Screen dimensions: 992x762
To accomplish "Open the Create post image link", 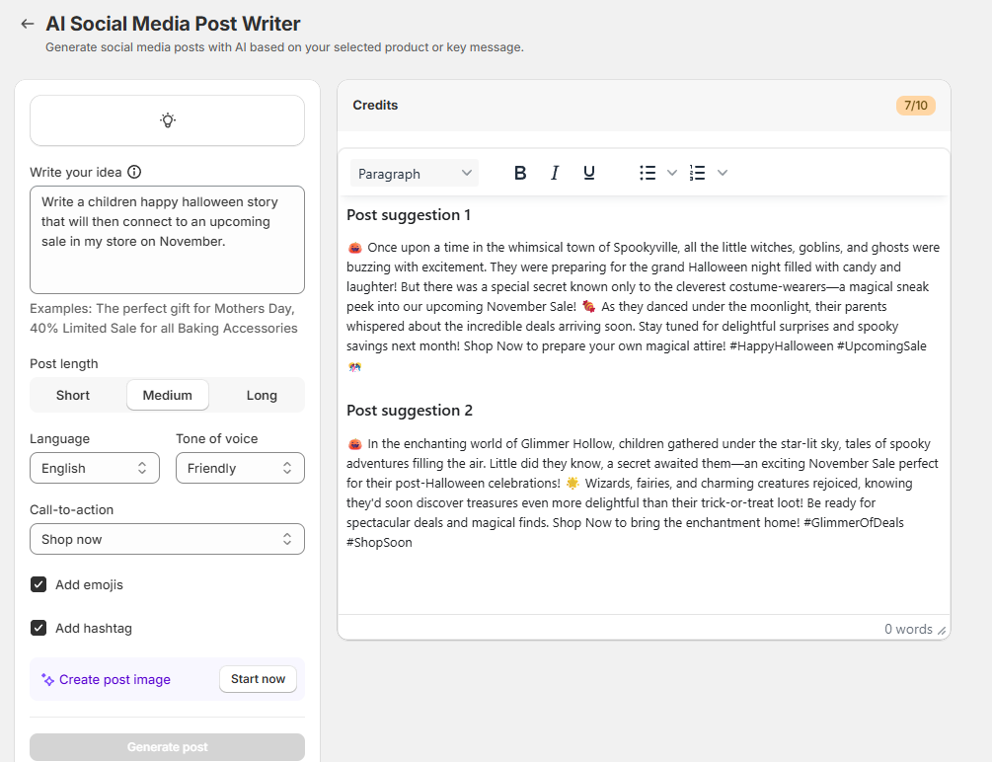I will pyautogui.click(x=114, y=680).
